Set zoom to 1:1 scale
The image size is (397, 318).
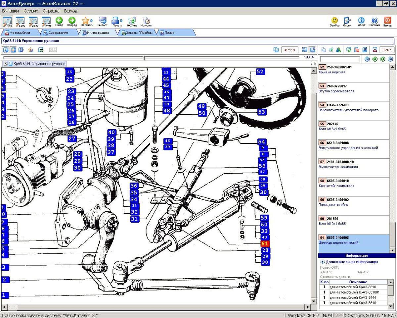7,22
